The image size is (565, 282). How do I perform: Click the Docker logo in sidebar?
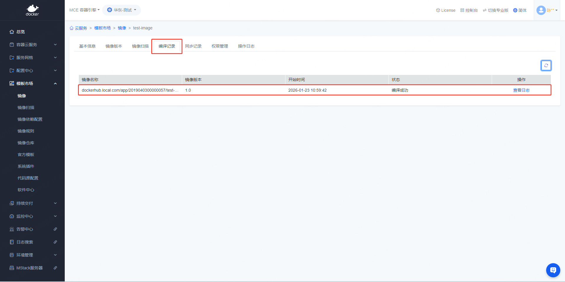point(32,10)
